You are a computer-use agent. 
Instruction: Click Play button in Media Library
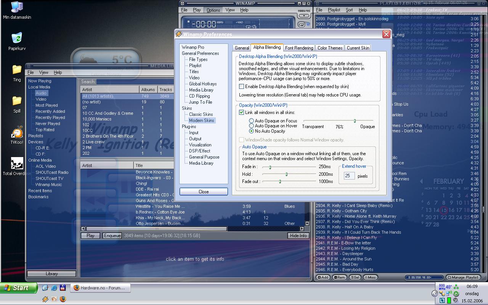(90, 236)
